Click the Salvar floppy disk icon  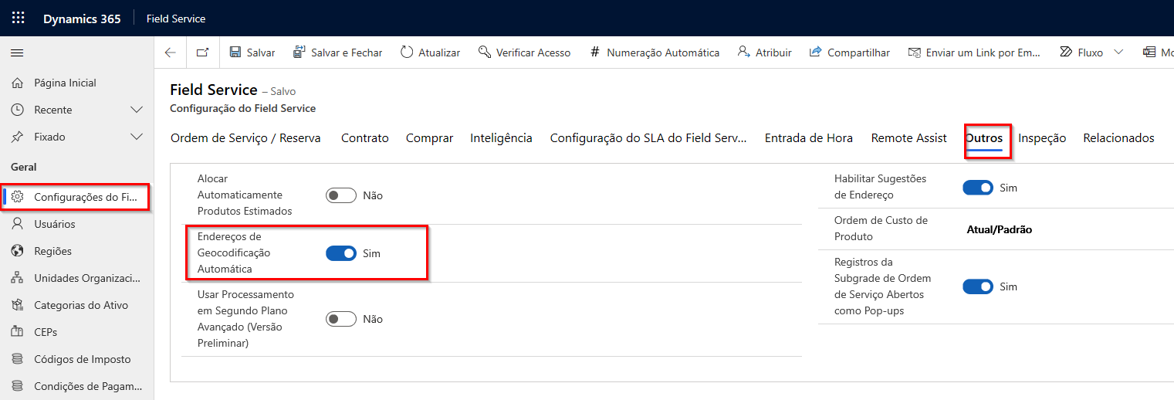click(235, 53)
